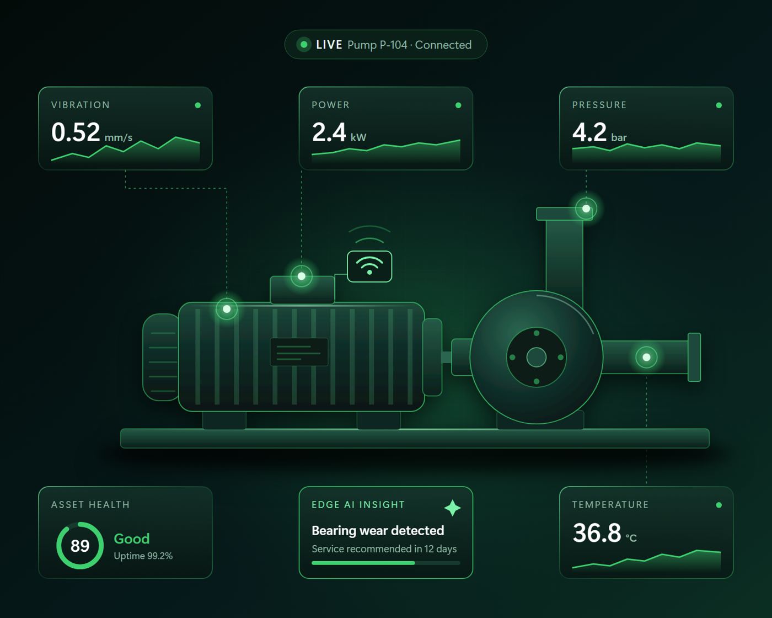
Task: Click the Vibration sparkline chart
Action: 126,149
